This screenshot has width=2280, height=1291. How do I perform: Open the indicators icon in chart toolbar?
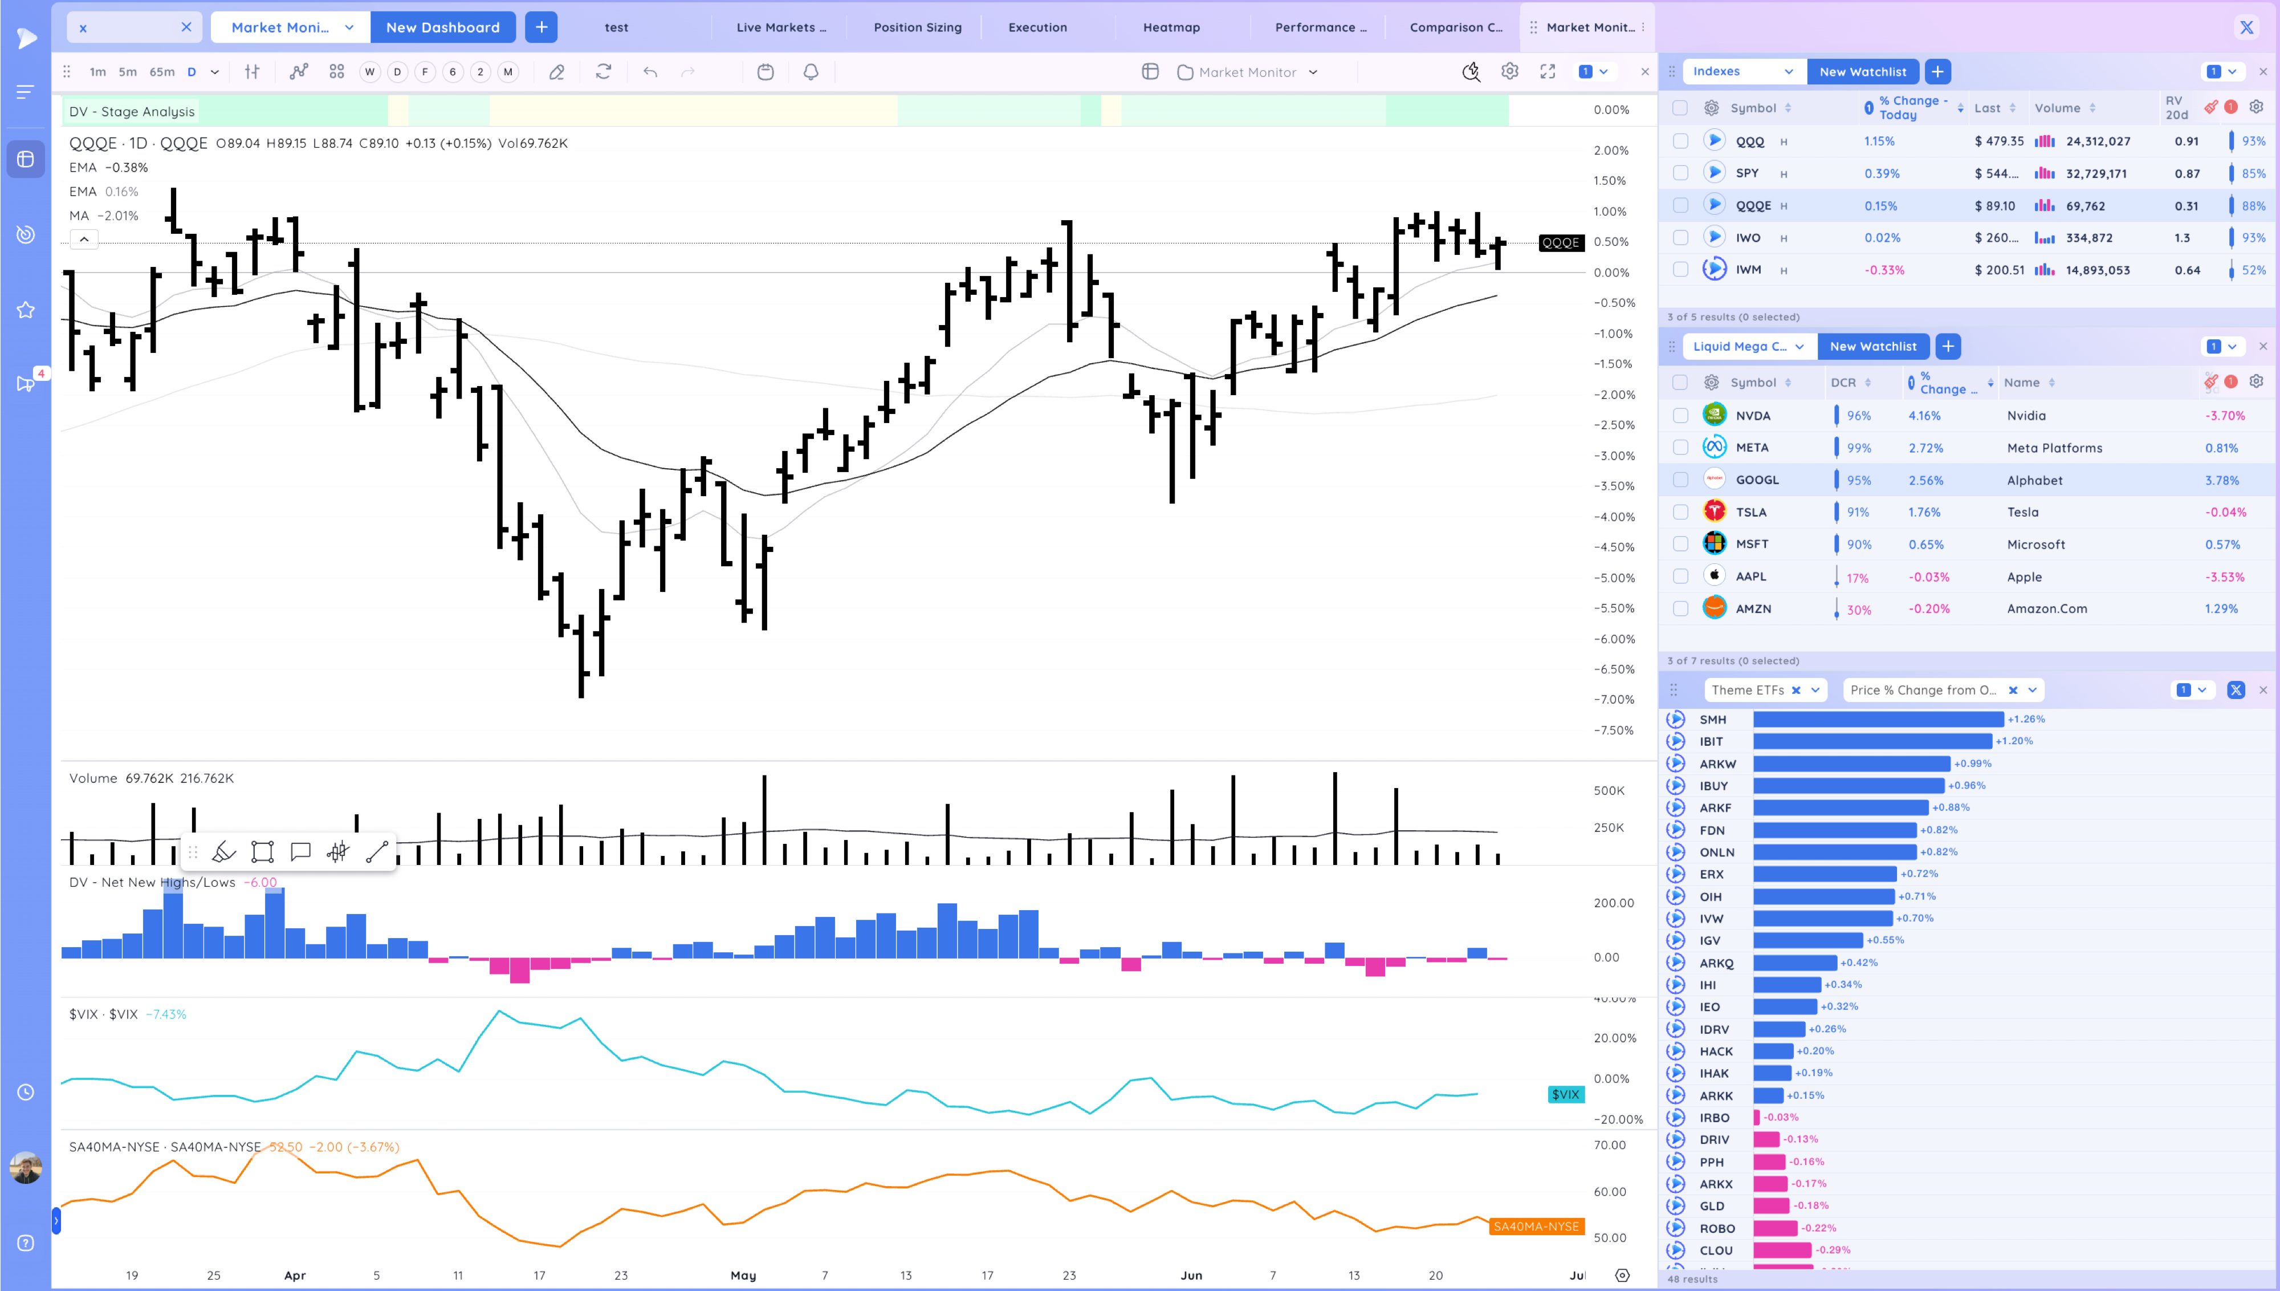[299, 72]
